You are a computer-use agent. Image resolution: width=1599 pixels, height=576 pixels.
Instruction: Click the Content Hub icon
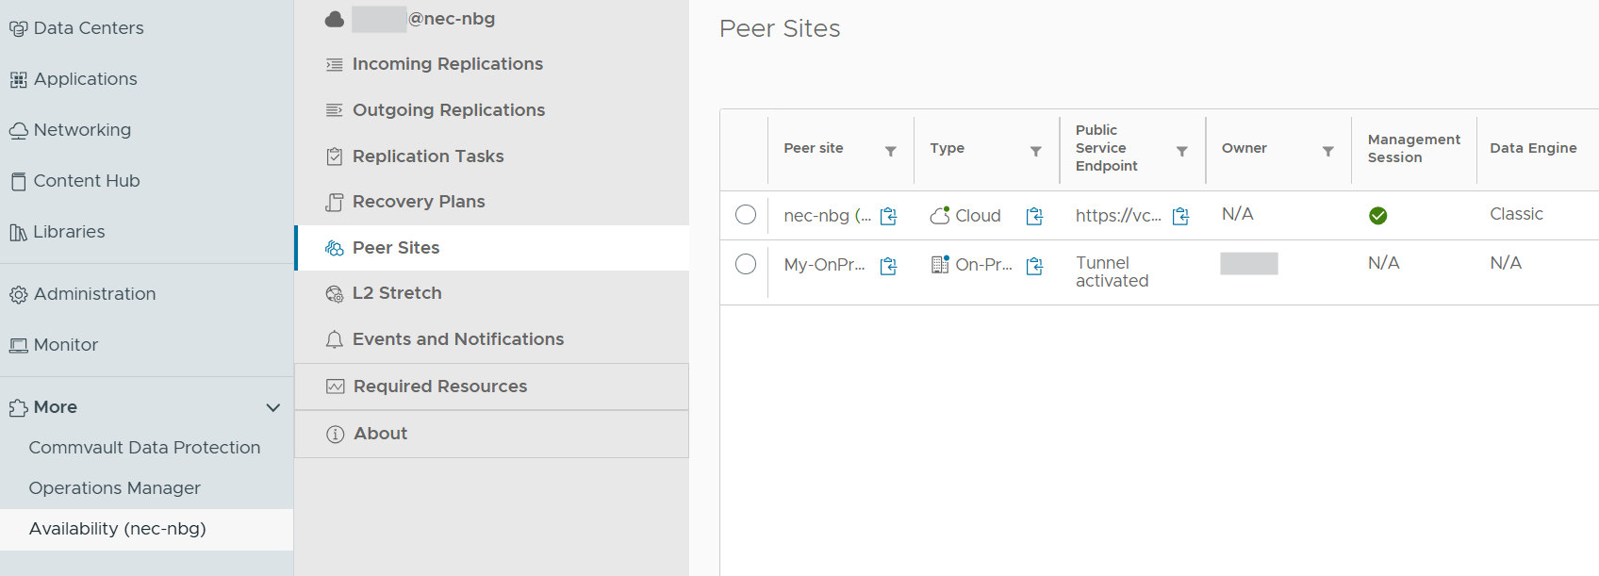tap(18, 181)
